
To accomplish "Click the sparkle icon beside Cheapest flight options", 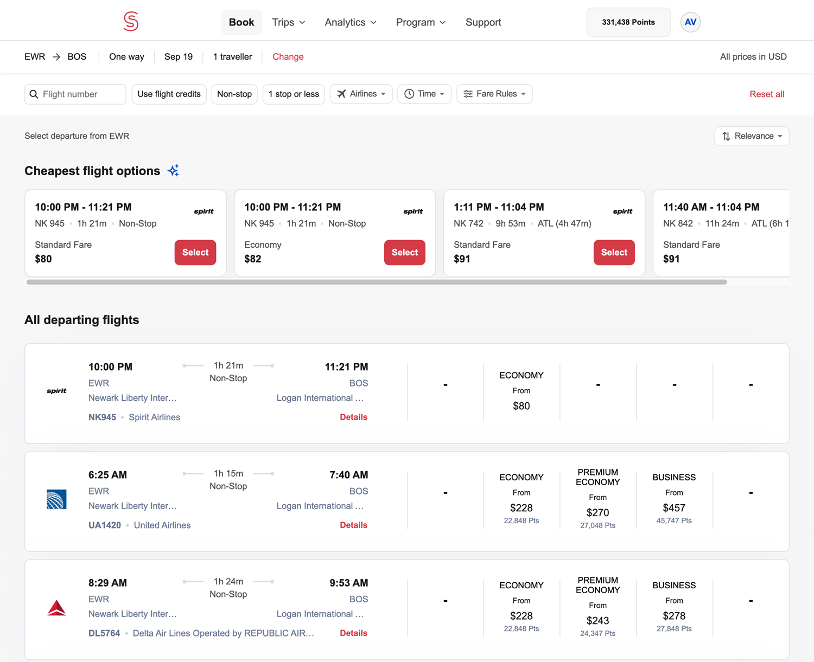I will coord(173,171).
